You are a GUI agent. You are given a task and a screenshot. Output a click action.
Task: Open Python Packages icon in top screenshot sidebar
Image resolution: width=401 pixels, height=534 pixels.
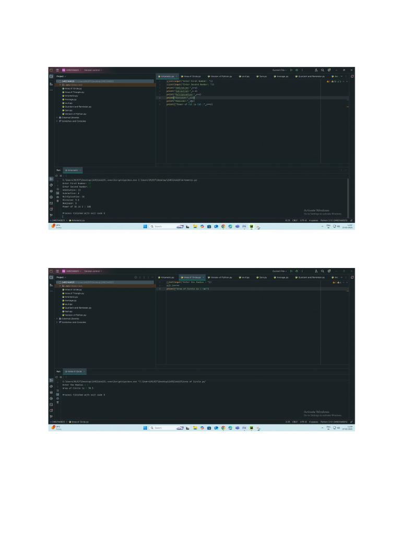point(51,191)
